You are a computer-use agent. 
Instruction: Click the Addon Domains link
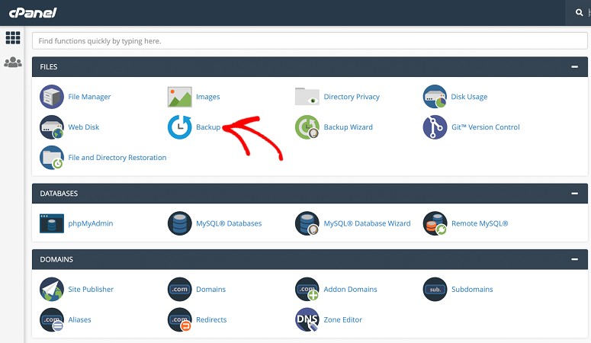pyautogui.click(x=350, y=290)
